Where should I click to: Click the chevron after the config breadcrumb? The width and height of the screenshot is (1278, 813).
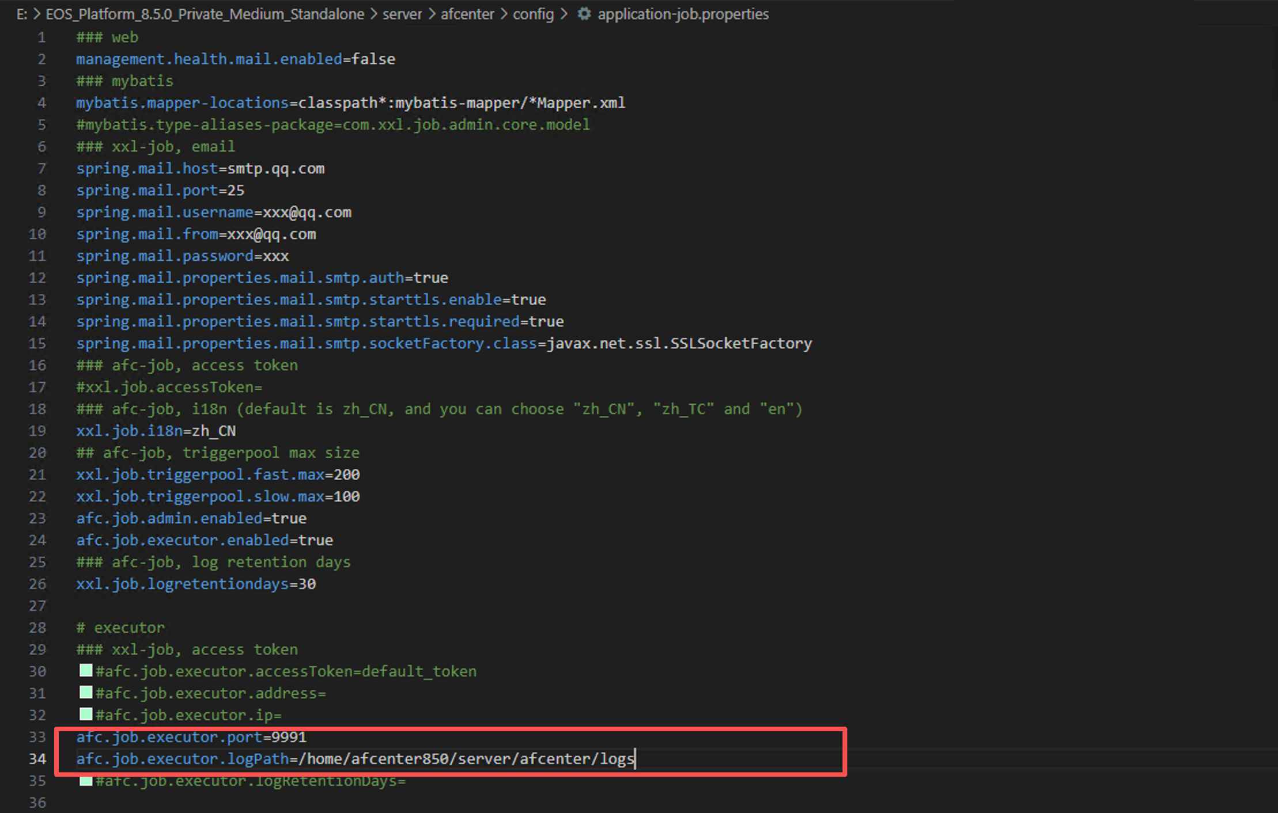point(564,14)
